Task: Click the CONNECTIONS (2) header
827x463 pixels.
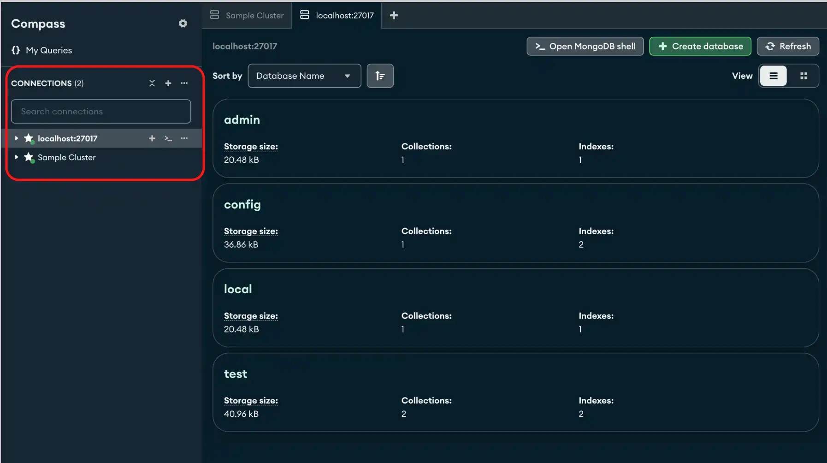Action: tap(47, 83)
